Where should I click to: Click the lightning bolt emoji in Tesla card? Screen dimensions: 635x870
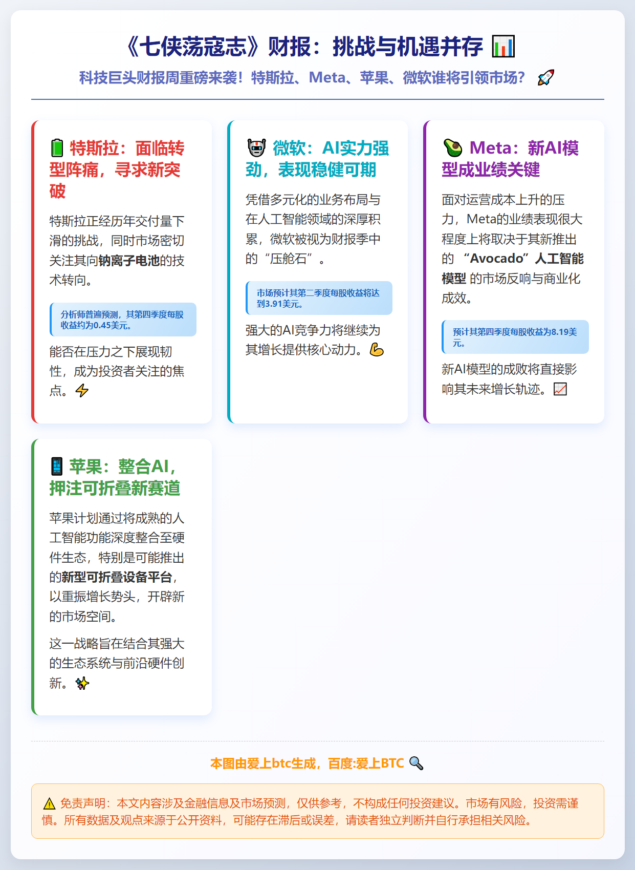[x=82, y=391]
